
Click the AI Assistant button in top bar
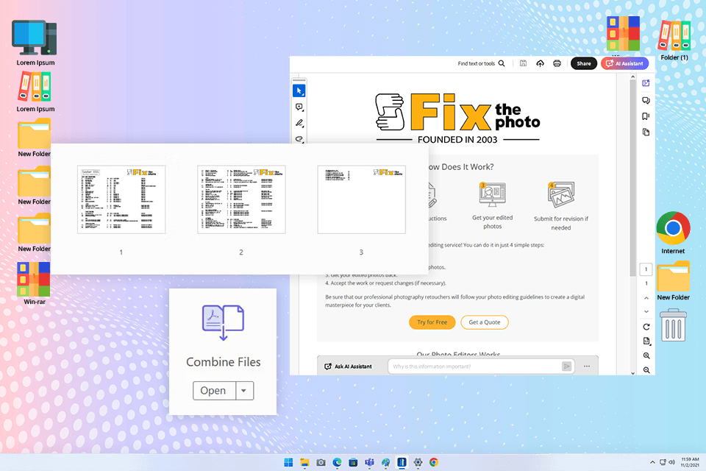[x=624, y=63]
